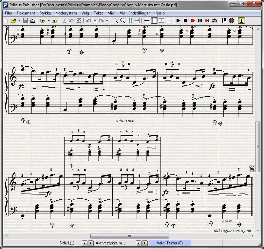Cut the selection with the scissors icon
This screenshot has height=249, width=264.
coord(64,21)
